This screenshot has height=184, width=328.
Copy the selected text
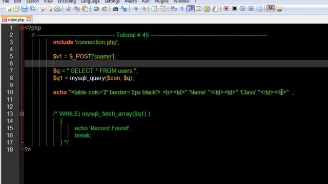point(77,9)
